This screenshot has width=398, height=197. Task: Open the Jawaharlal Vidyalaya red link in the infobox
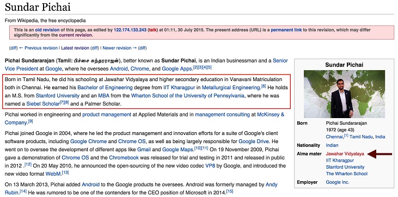pos(345,154)
